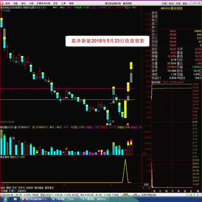Open the 报价 menu
The height and width of the screenshot is (202, 202).
[x=23, y=4]
